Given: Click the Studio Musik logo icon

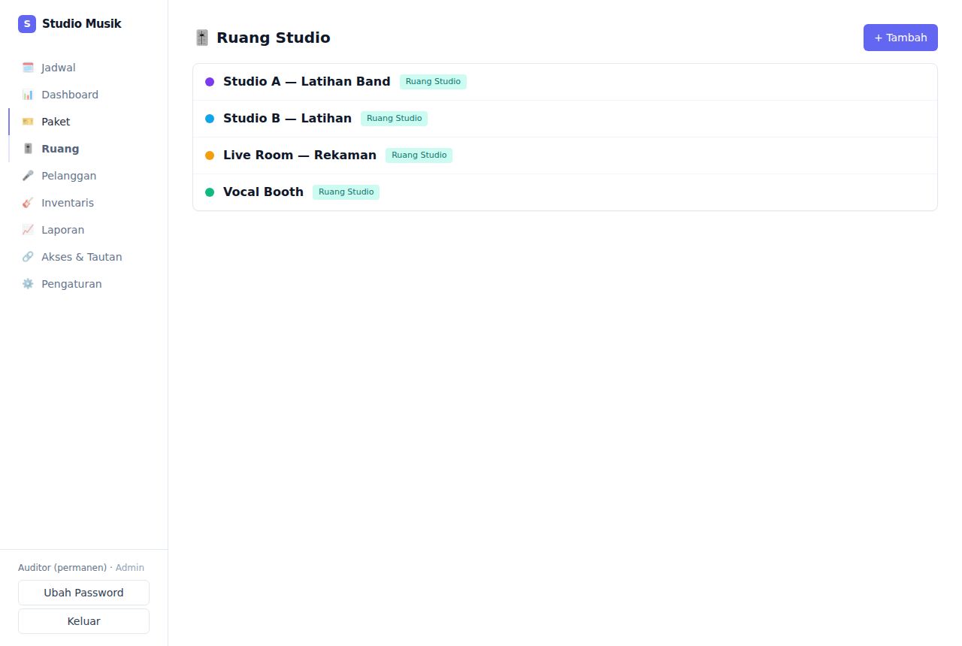Looking at the screenshot, I should (27, 24).
